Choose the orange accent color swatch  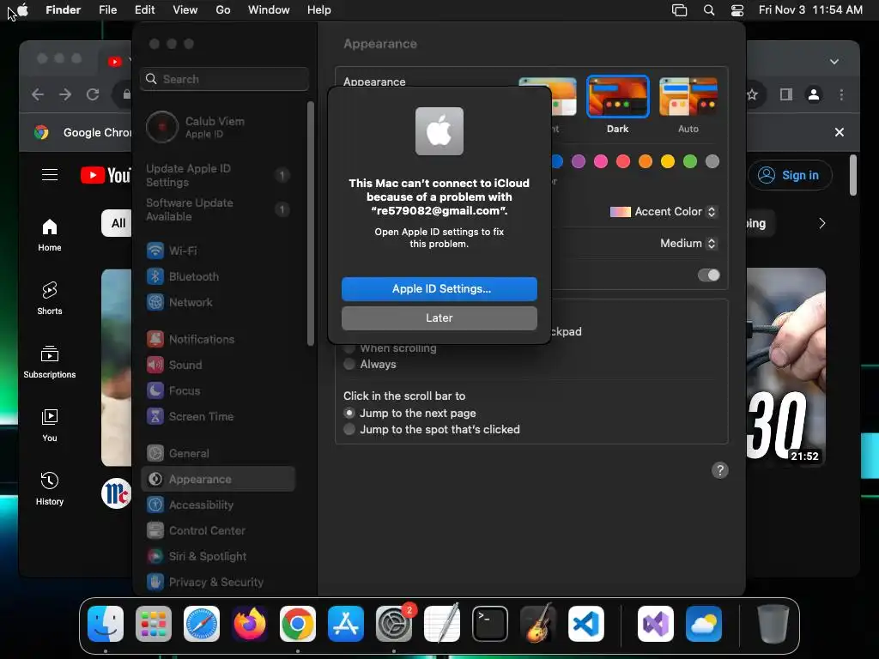646,161
